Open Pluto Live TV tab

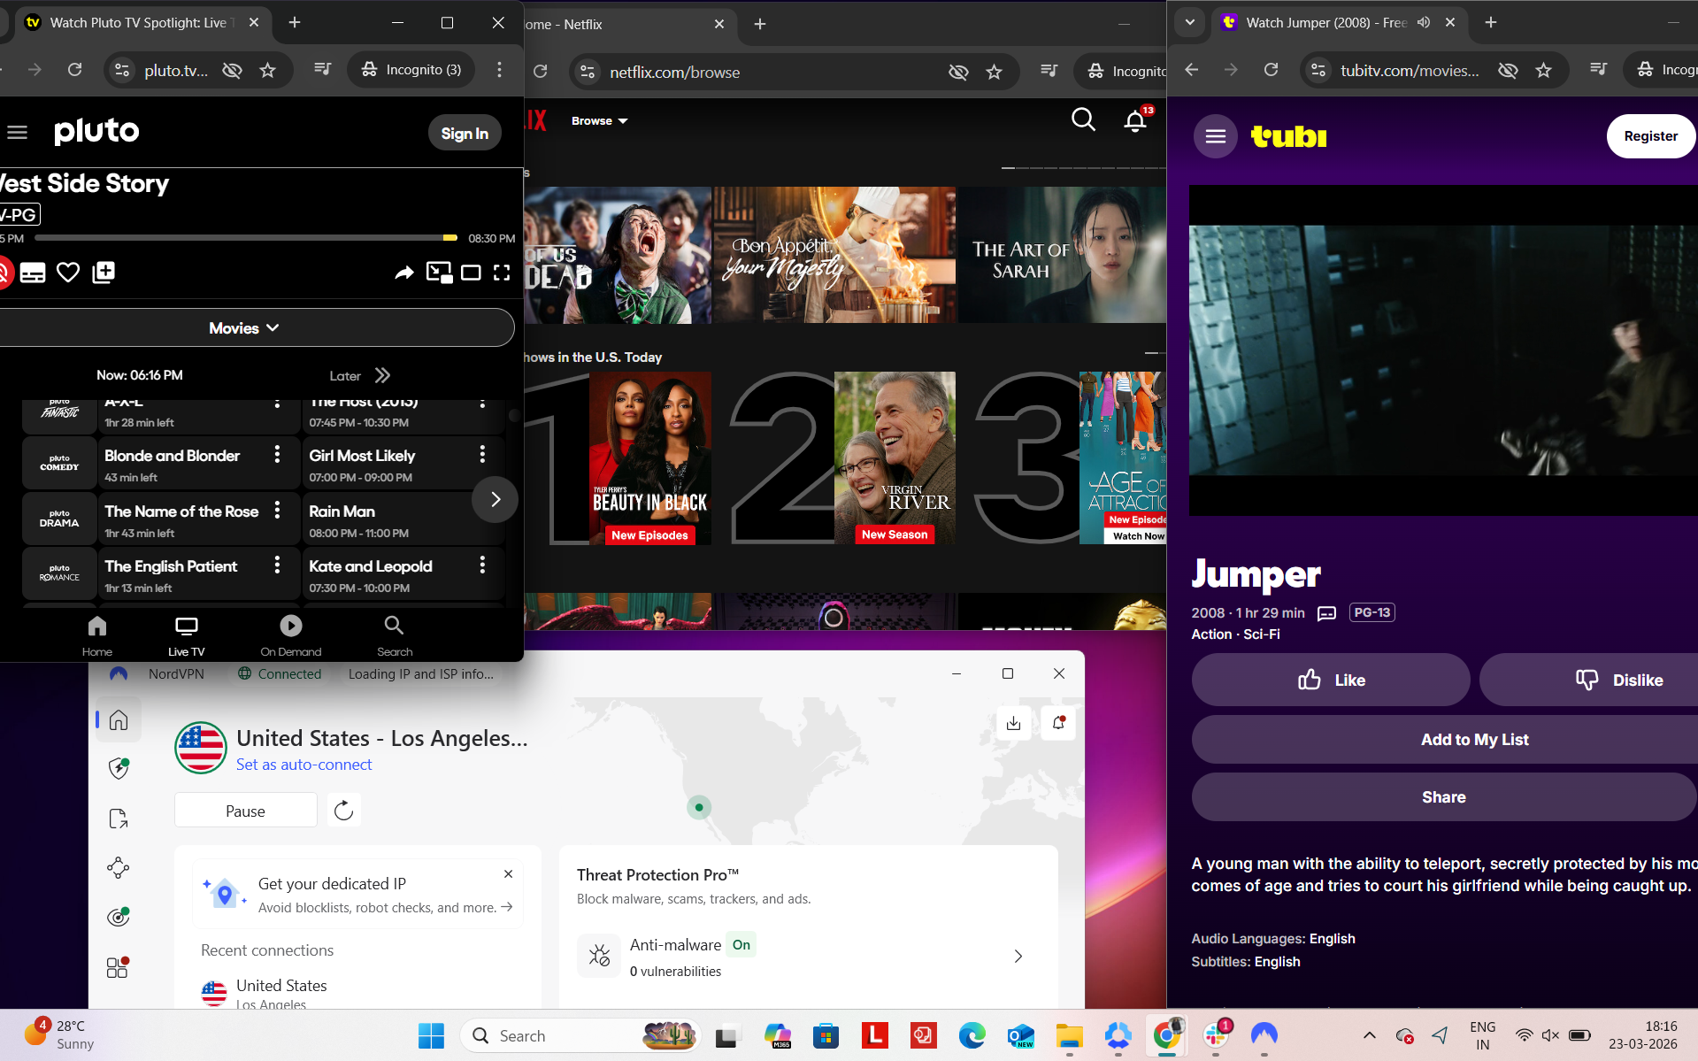pos(186,636)
